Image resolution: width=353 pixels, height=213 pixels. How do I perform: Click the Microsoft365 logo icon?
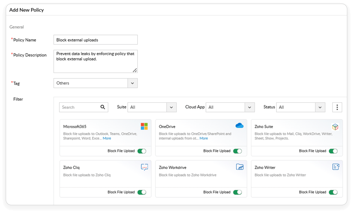[x=144, y=126]
